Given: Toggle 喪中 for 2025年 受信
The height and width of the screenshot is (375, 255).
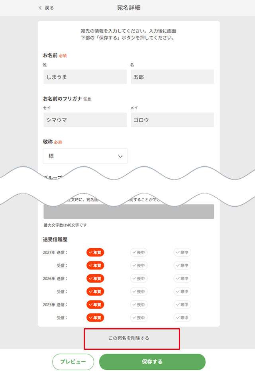Looking at the screenshot, I should point(139,317).
